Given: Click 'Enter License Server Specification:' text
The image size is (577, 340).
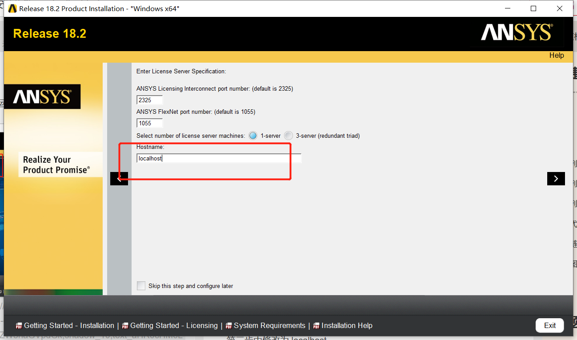Looking at the screenshot, I should (181, 71).
